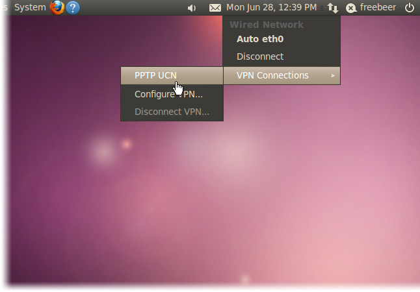Click the volume speaker icon
The image size is (420, 292).
click(192, 8)
